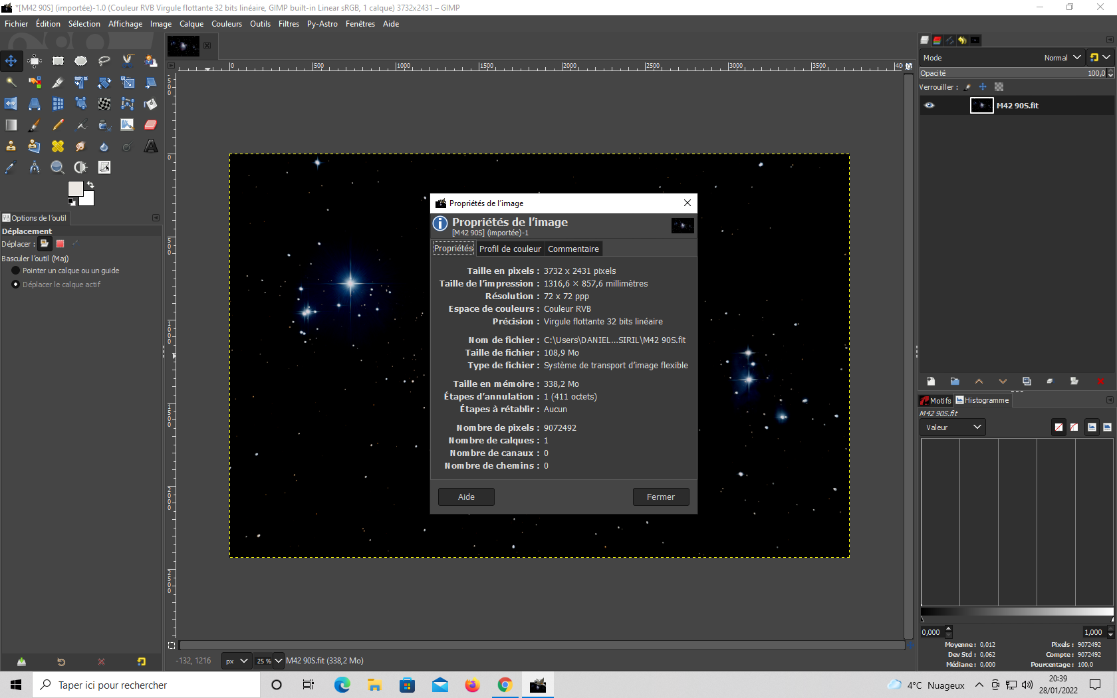Select the Scissors Select tool
The height and width of the screenshot is (698, 1117).
(128, 61)
